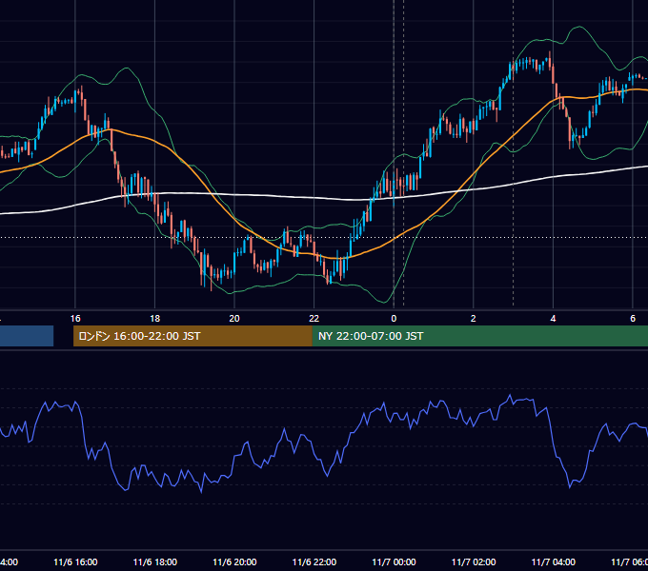This screenshot has width=648, height=571.
Task: Click the 2 hour label on upper axis
Action: (474, 319)
